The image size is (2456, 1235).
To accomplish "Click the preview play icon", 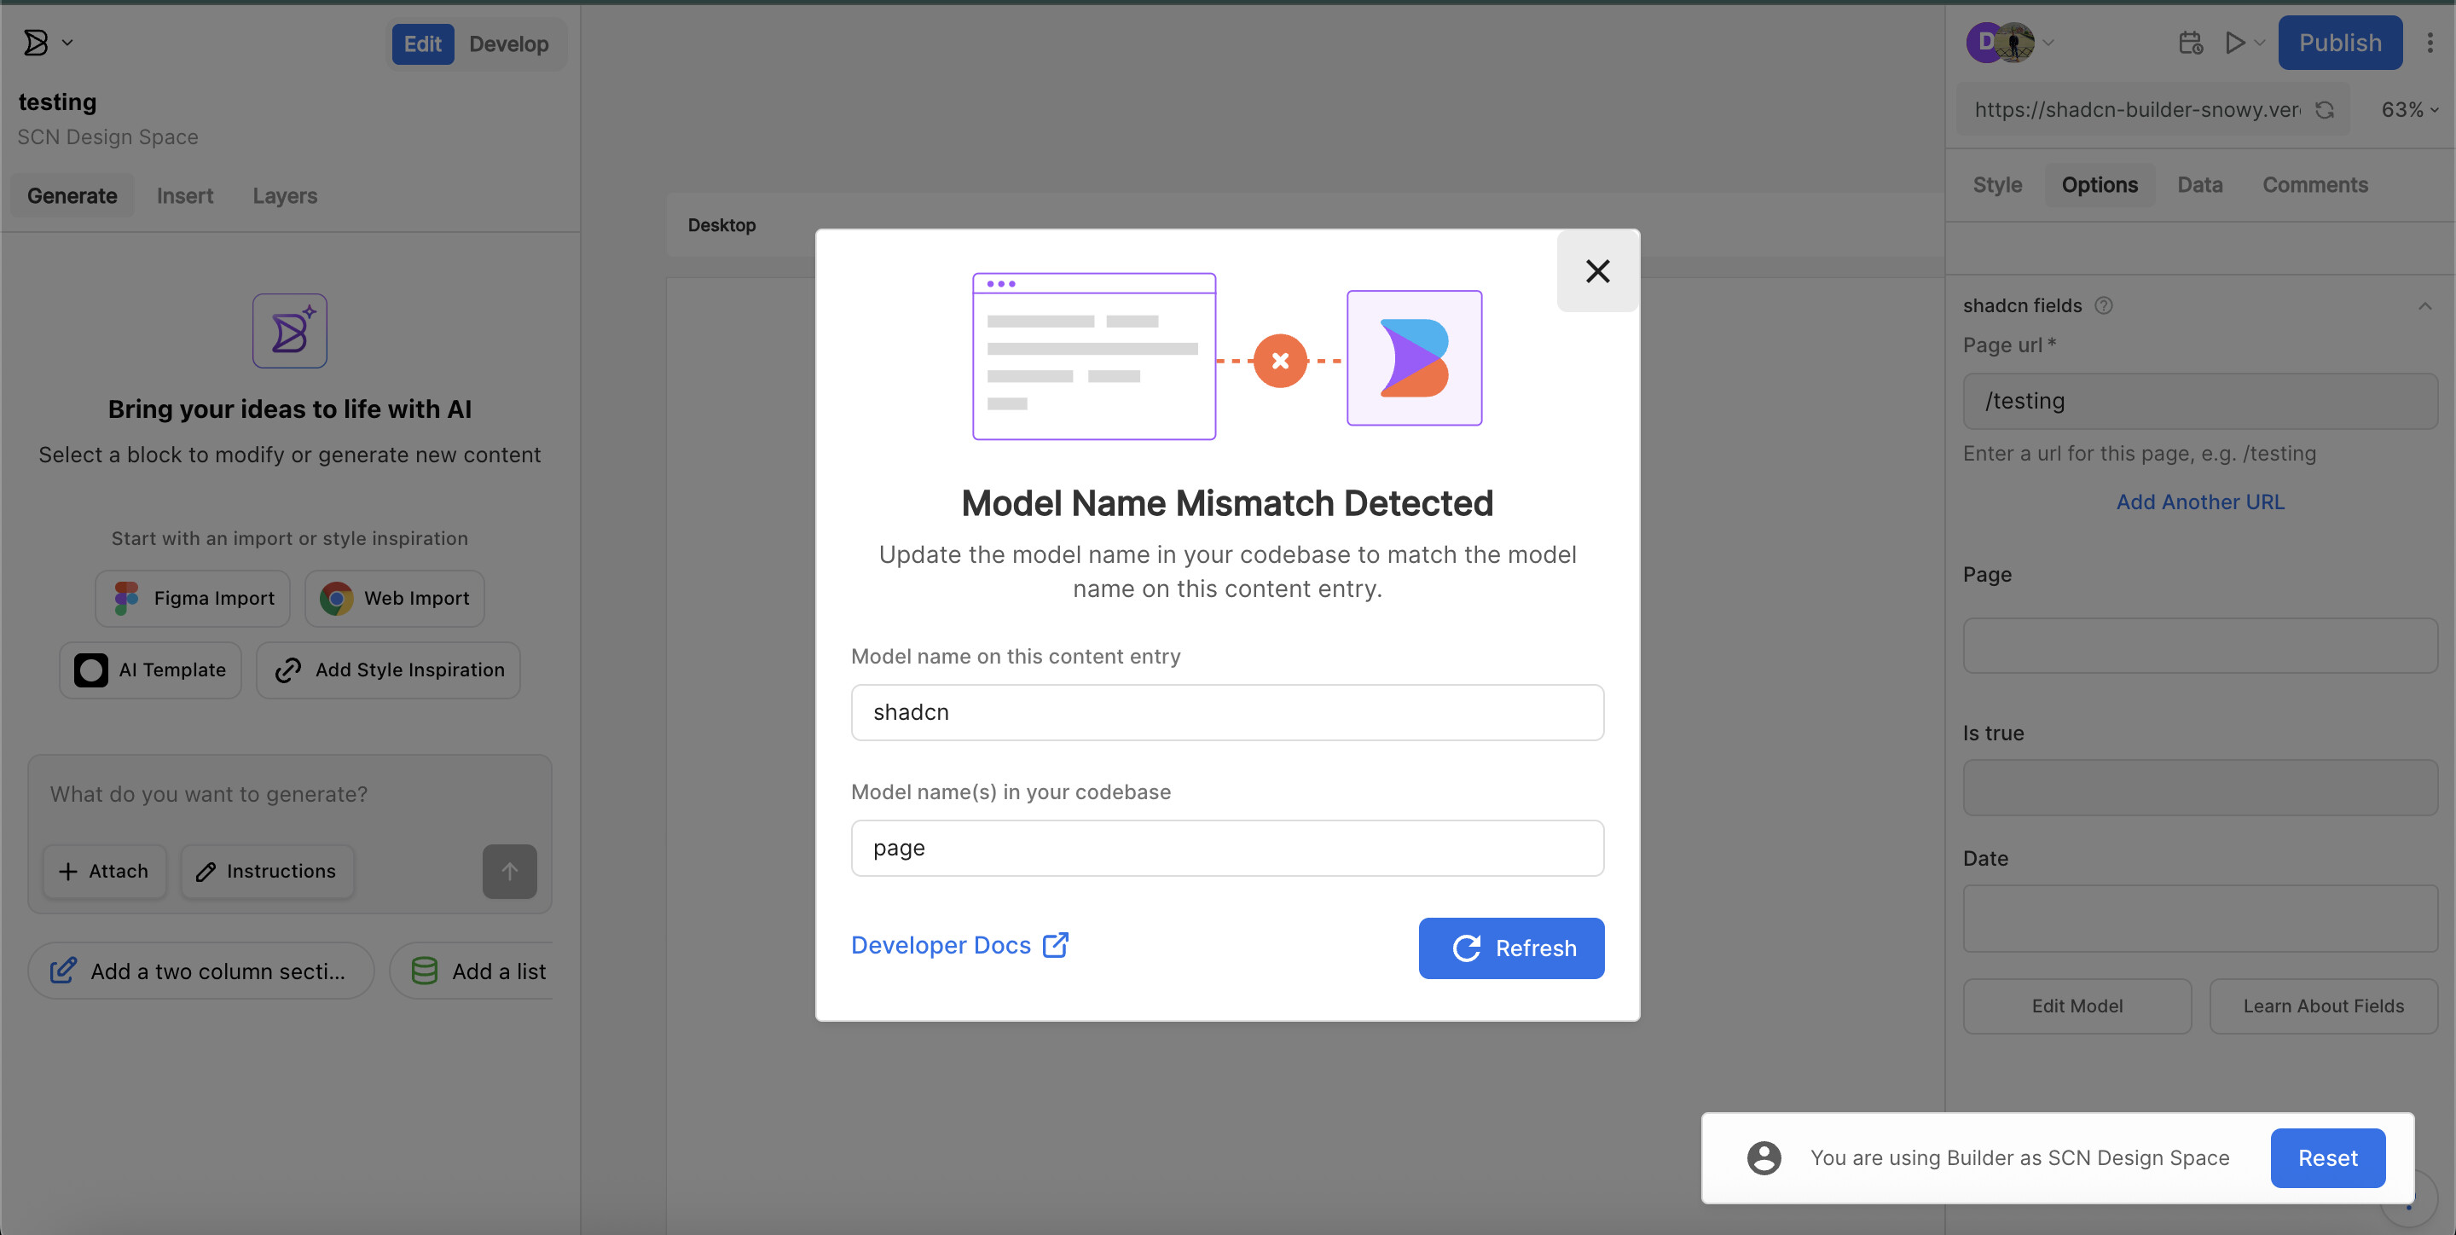I will [x=2234, y=42].
